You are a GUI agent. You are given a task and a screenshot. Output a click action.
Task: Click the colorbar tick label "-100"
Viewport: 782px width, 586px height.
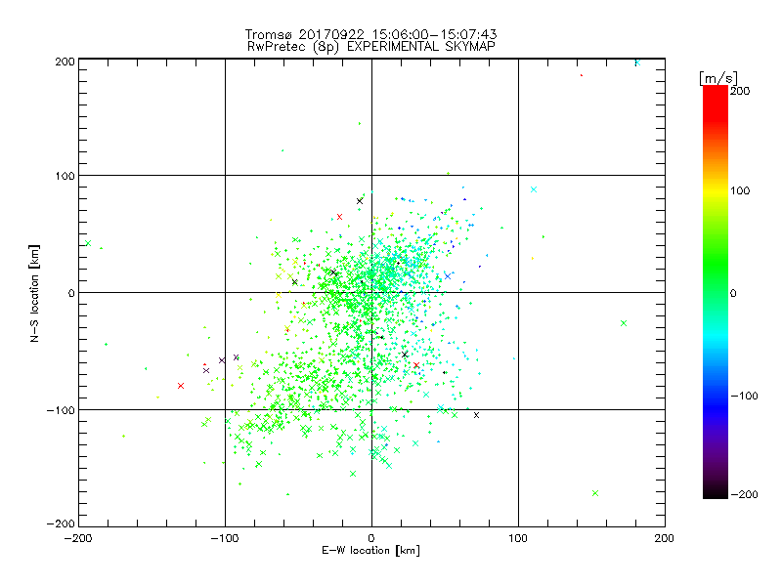click(744, 396)
